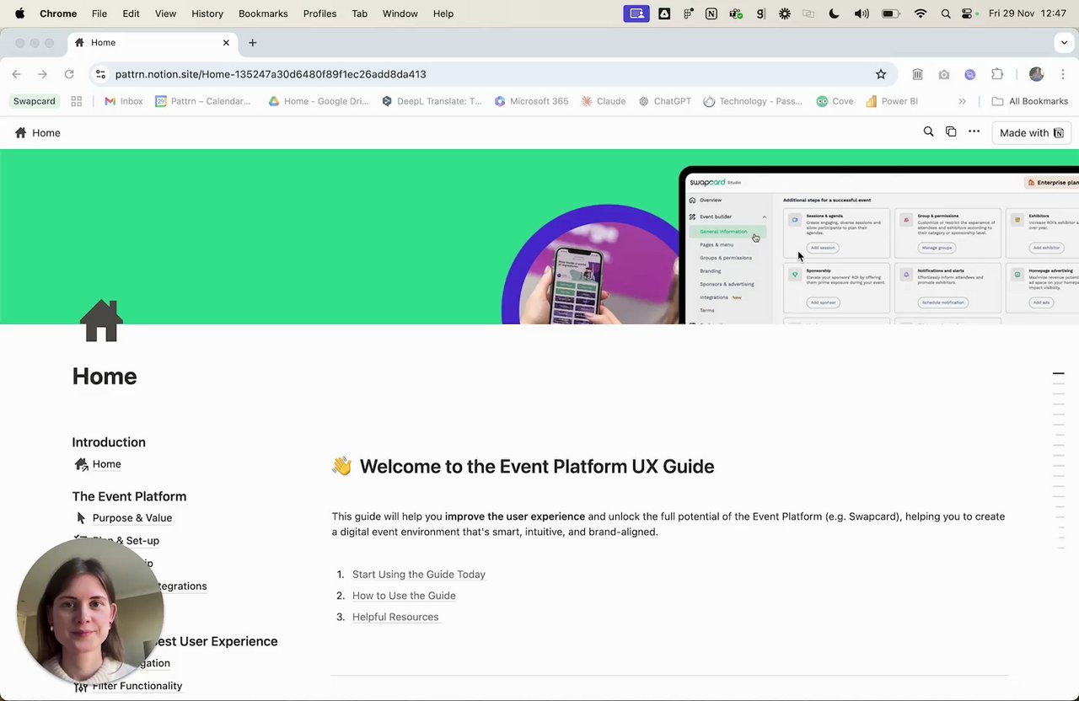Click the table of contents outline marker
The height and width of the screenshot is (701, 1079).
1058,373
